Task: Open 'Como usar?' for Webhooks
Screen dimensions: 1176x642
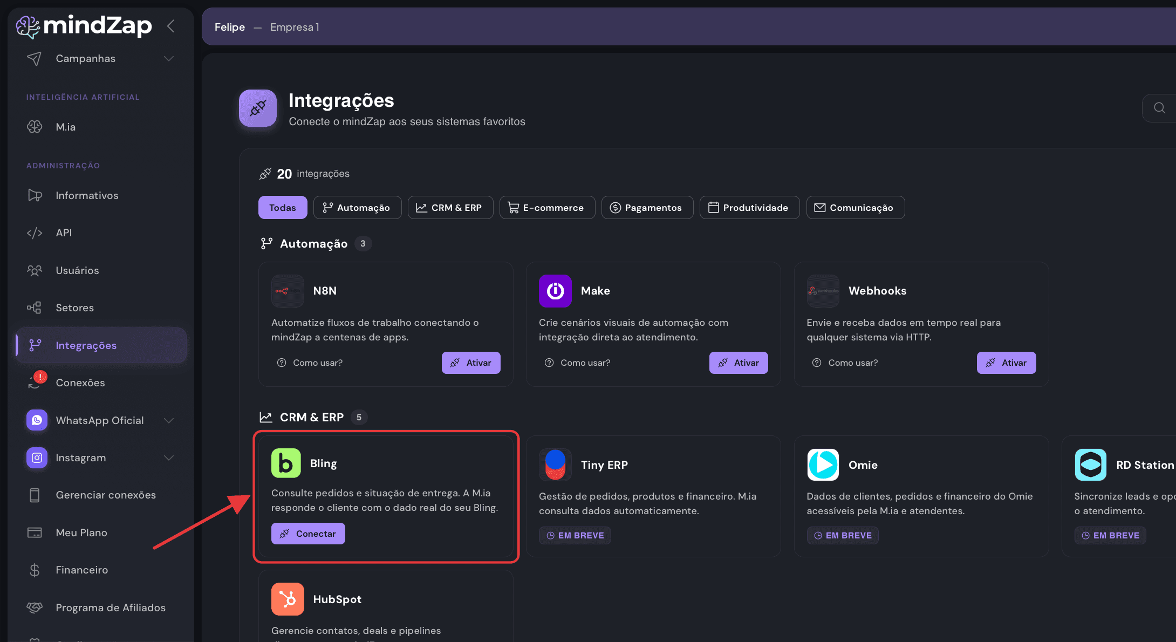Action: (x=845, y=363)
